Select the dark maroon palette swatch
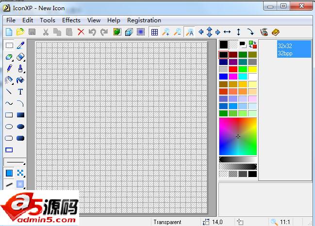 [233, 55]
